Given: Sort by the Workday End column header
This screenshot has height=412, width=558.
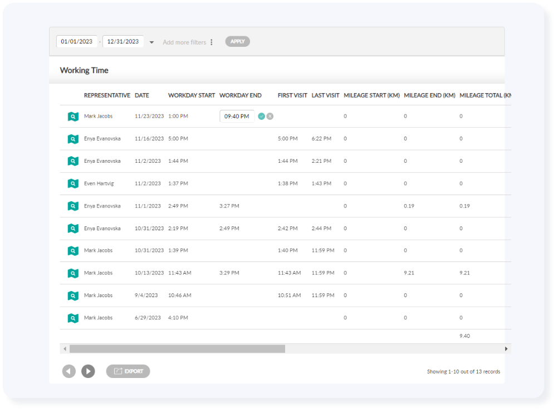Looking at the screenshot, I should click(241, 95).
